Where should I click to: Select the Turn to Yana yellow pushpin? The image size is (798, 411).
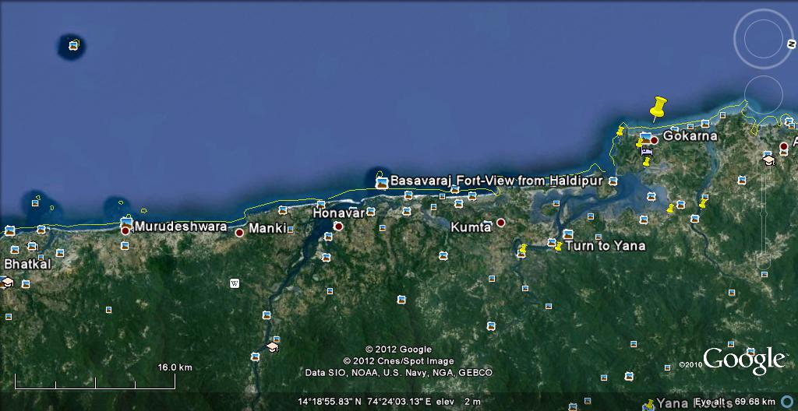click(558, 246)
